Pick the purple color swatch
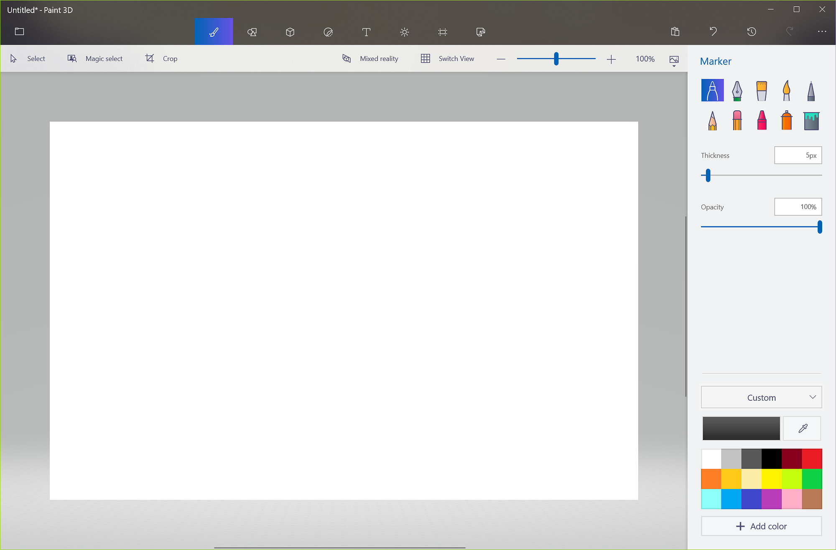Screen dimensions: 836x550 click(771, 499)
